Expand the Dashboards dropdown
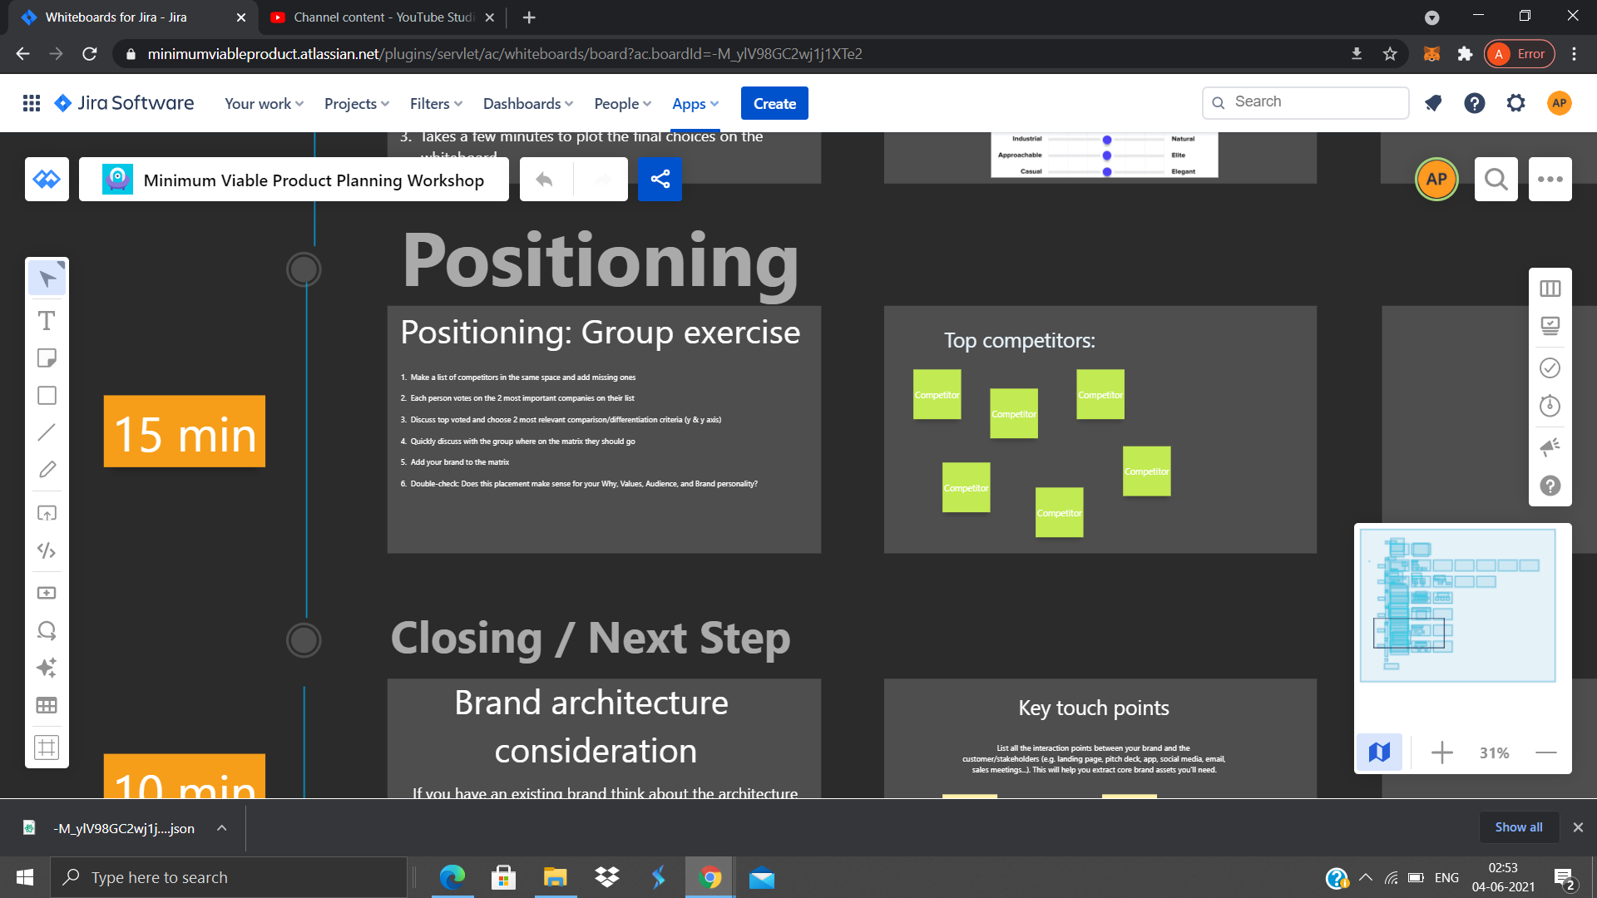Image resolution: width=1597 pixels, height=898 pixels. tap(527, 103)
